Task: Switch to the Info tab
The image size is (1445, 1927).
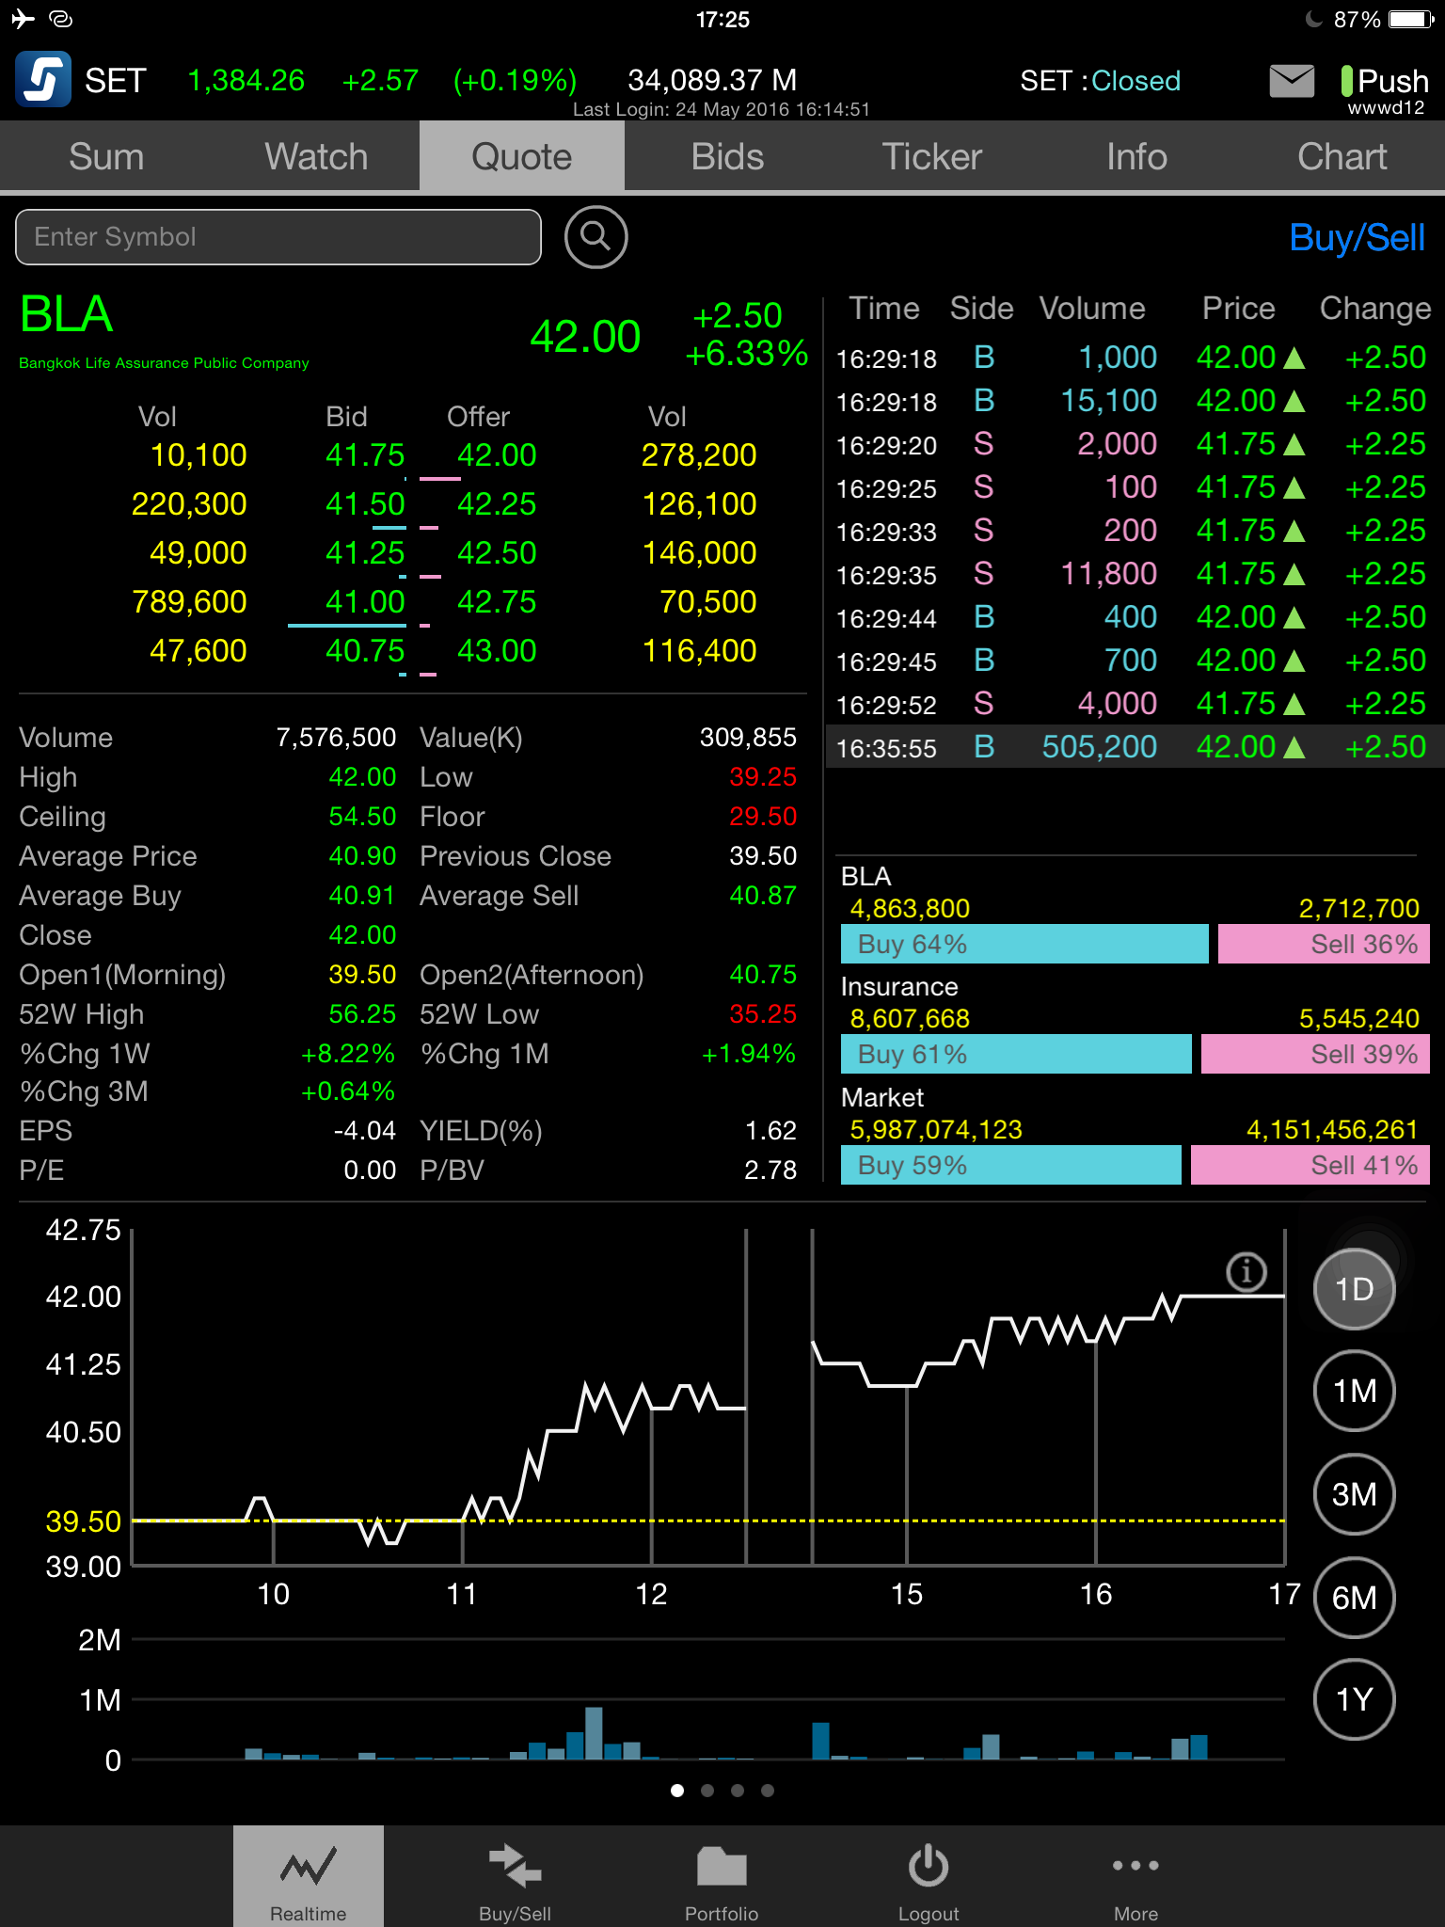Action: pos(1137,156)
